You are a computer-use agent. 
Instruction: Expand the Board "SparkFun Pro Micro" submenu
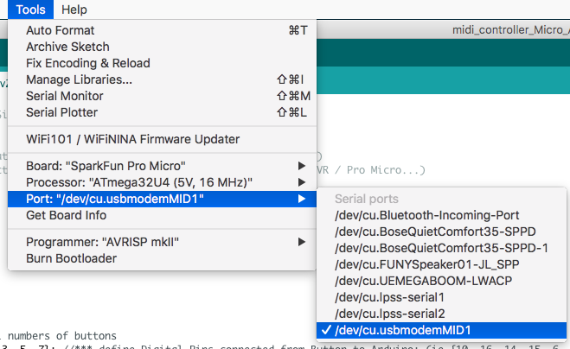106,166
